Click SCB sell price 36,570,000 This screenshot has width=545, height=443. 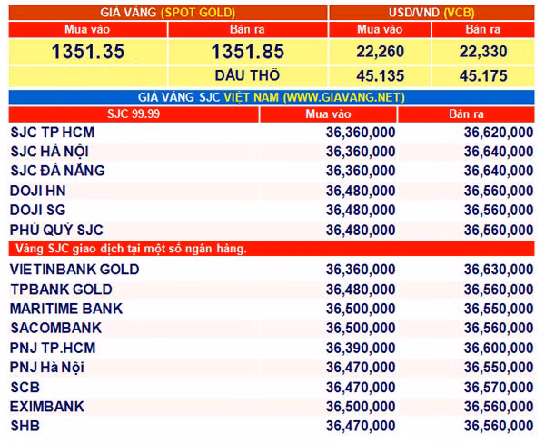click(x=499, y=388)
